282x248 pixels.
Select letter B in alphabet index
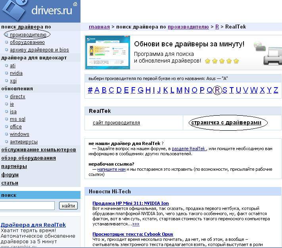click(x=104, y=90)
